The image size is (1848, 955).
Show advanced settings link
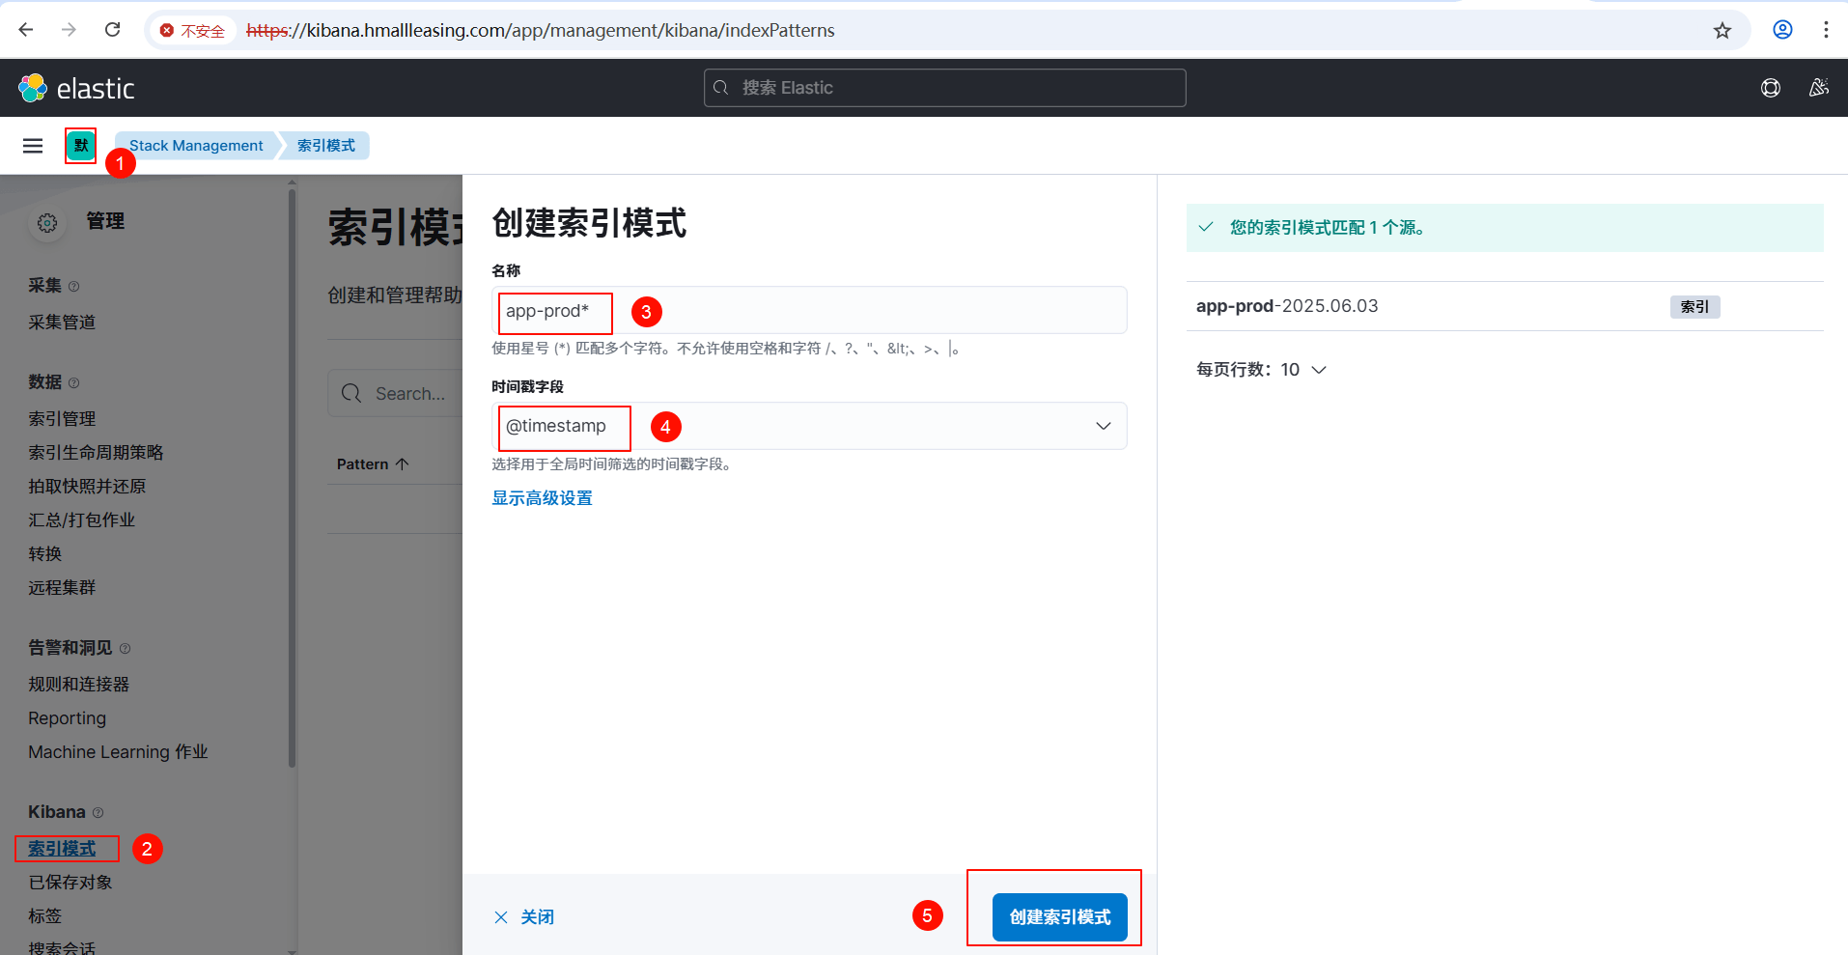(542, 498)
